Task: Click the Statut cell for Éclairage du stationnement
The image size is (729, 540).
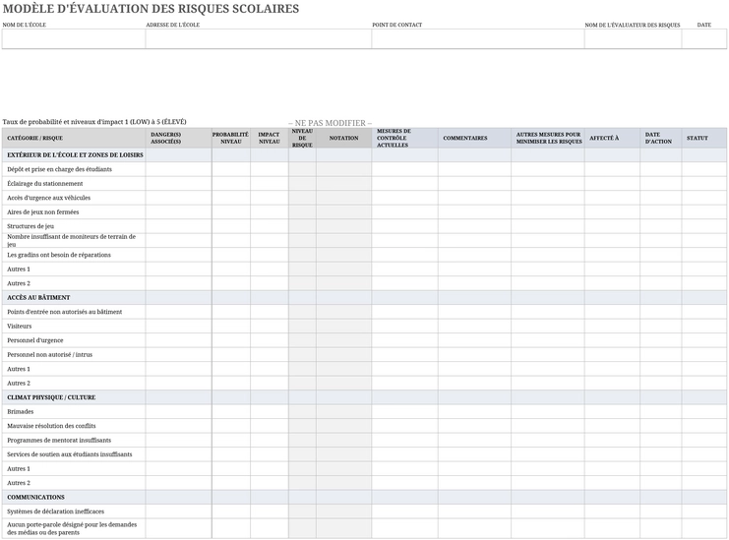Action: (703, 184)
